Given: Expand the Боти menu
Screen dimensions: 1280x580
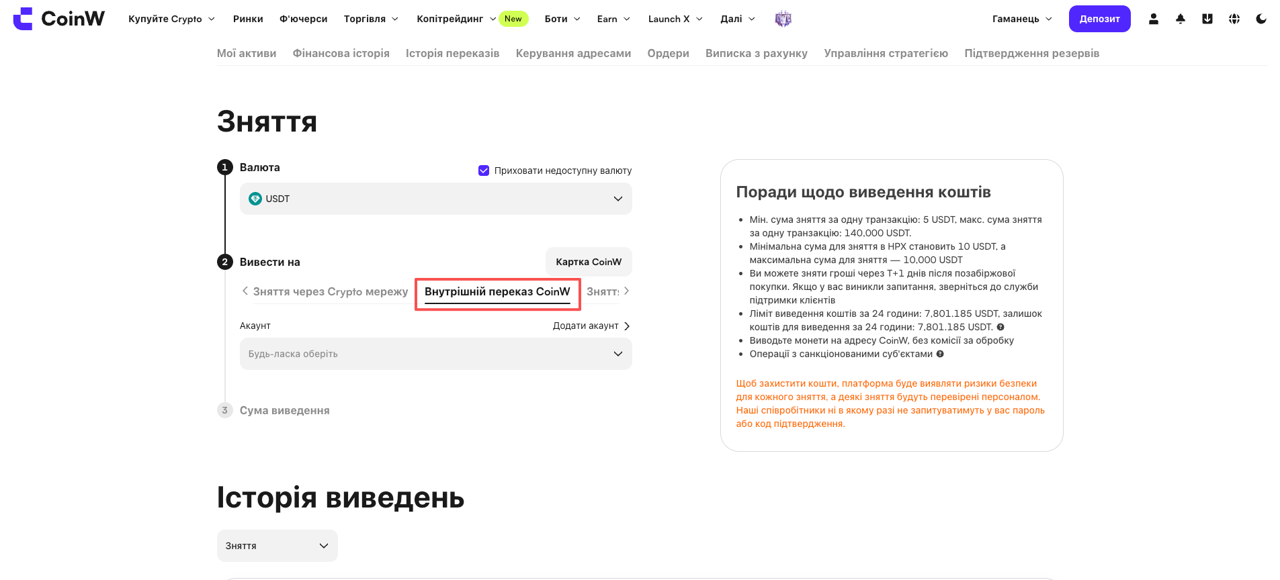Looking at the screenshot, I should point(562,19).
